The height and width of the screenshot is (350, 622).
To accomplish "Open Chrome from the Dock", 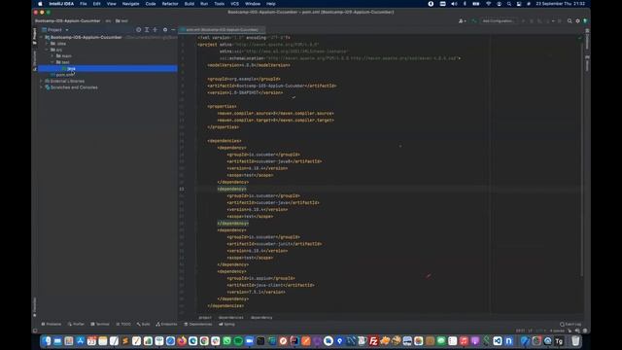I will (204, 341).
